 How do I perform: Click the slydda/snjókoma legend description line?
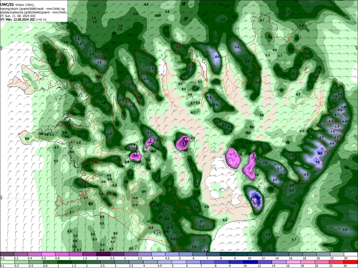(33, 12)
